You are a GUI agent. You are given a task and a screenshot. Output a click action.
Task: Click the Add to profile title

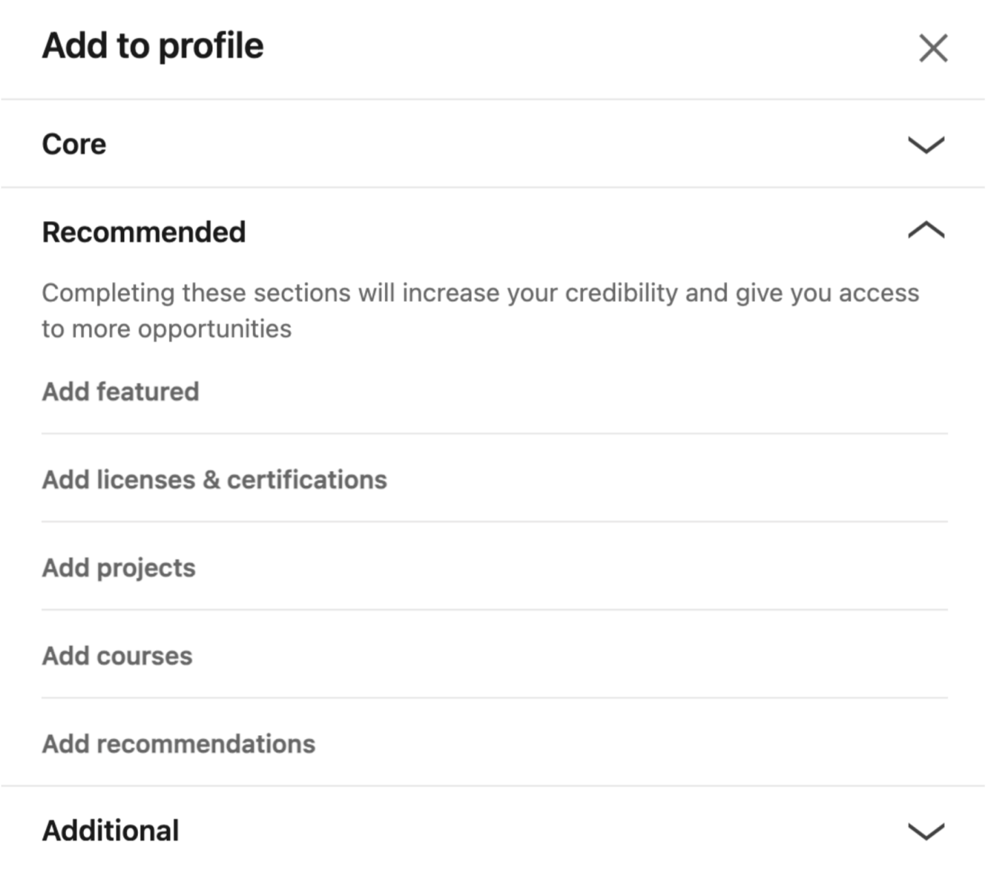[x=153, y=46]
